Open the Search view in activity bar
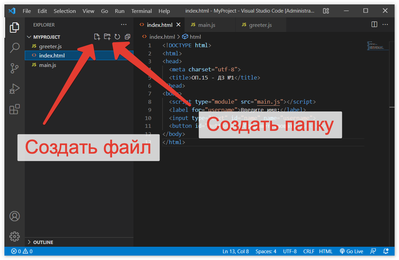Screen dimensions: 399x260 pyautogui.click(x=14, y=48)
